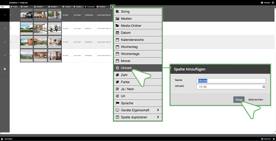Viewport: 276px width, 141px height.
Task: Choose Sprache column type
Action: pyautogui.click(x=138, y=103)
